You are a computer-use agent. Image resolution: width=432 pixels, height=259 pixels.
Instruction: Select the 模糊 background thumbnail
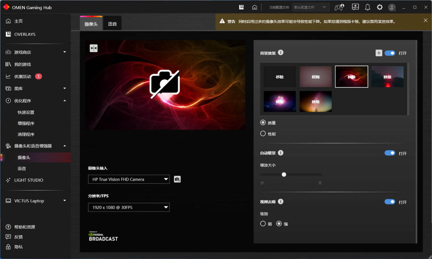pyautogui.click(x=315, y=77)
